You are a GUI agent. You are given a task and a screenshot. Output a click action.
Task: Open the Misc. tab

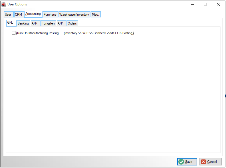(96, 15)
